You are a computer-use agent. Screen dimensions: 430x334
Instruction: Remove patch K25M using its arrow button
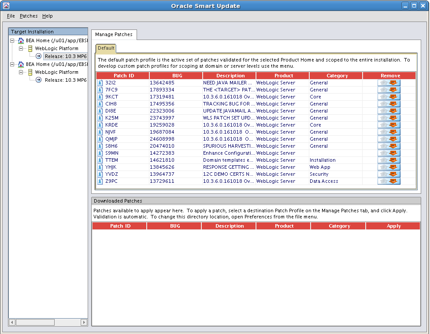click(389, 118)
